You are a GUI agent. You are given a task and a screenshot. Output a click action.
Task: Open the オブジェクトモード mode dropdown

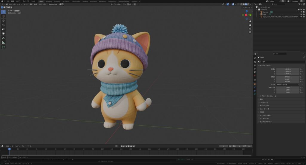(14, 4)
